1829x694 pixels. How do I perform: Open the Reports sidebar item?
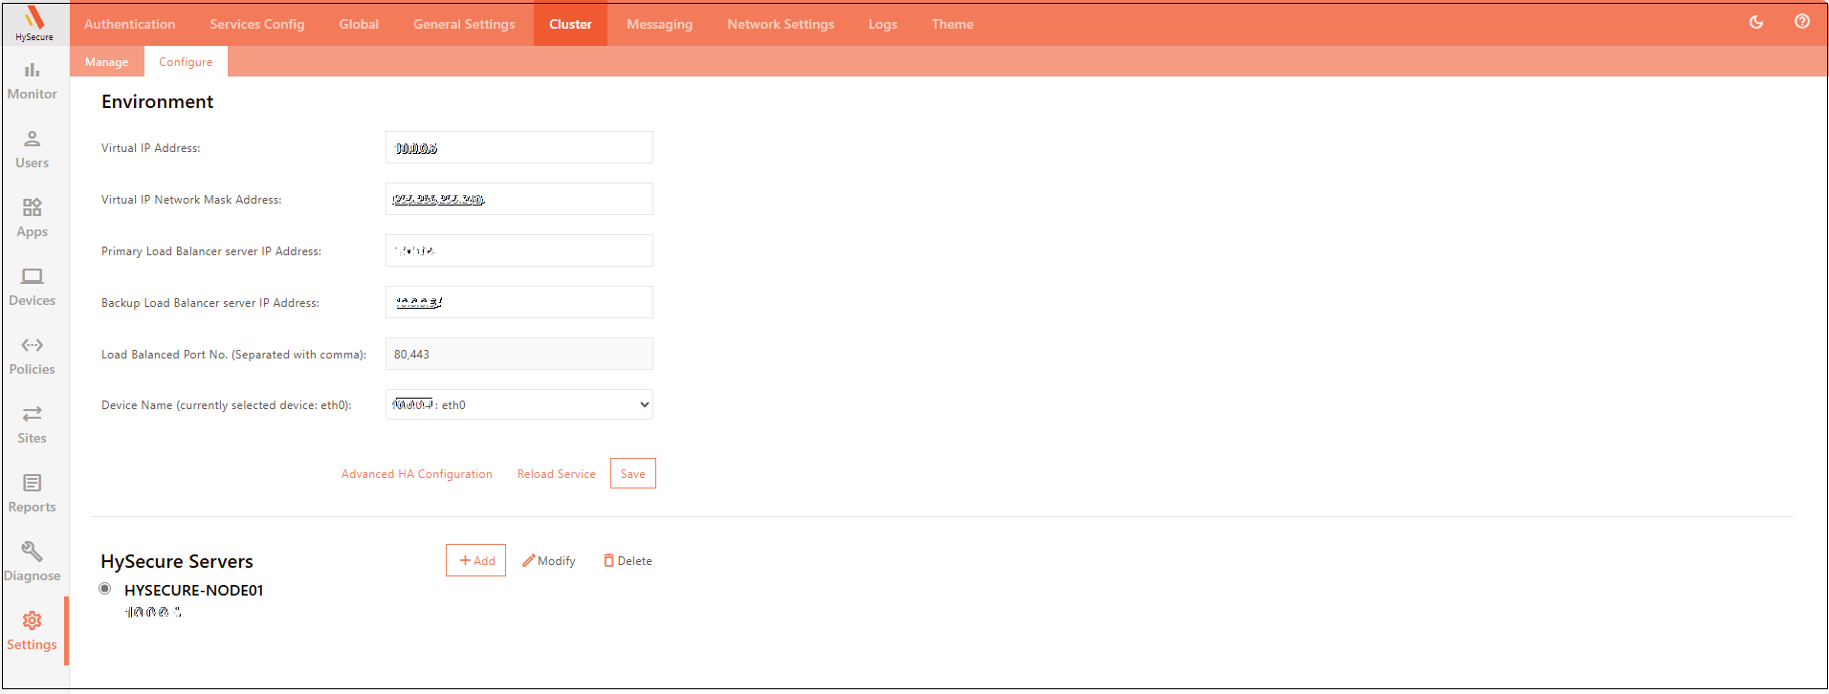tap(33, 493)
